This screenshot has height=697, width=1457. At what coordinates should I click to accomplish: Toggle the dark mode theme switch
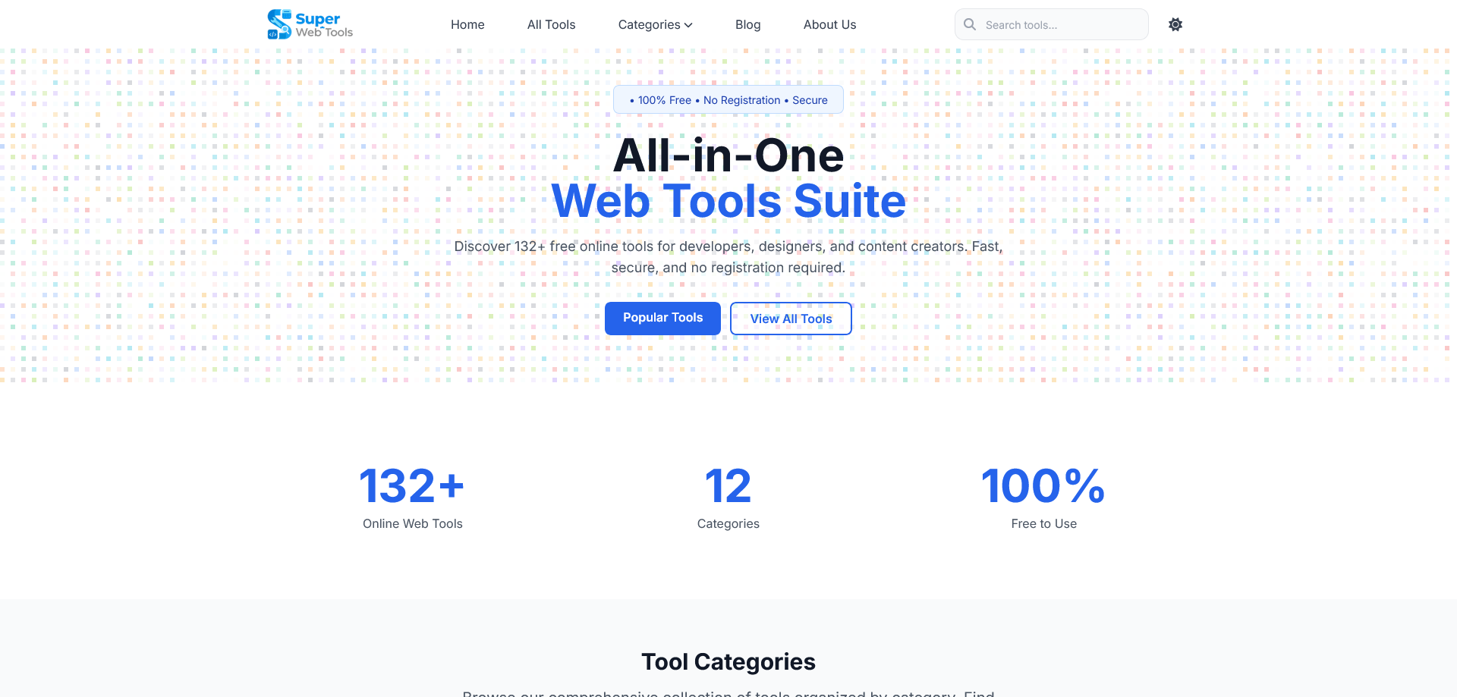(x=1175, y=24)
